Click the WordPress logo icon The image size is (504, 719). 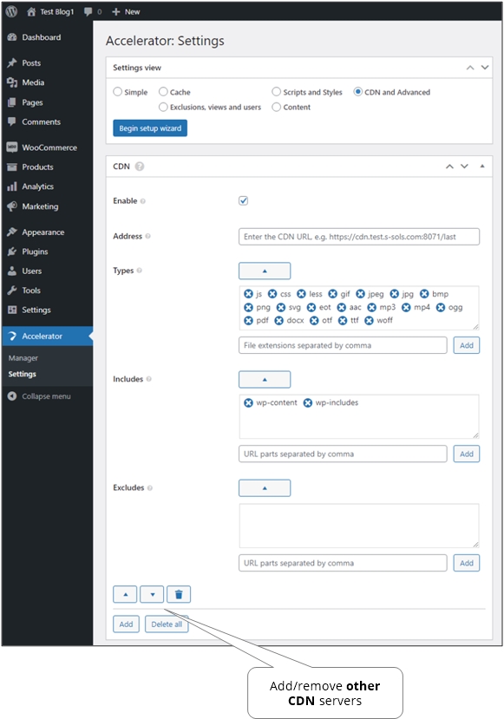pyautogui.click(x=11, y=11)
